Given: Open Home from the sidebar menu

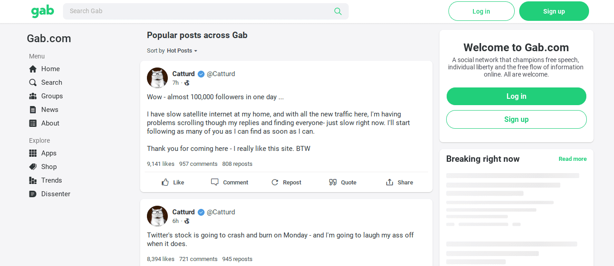Looking at the screenshot, I should tap(50, 69).
